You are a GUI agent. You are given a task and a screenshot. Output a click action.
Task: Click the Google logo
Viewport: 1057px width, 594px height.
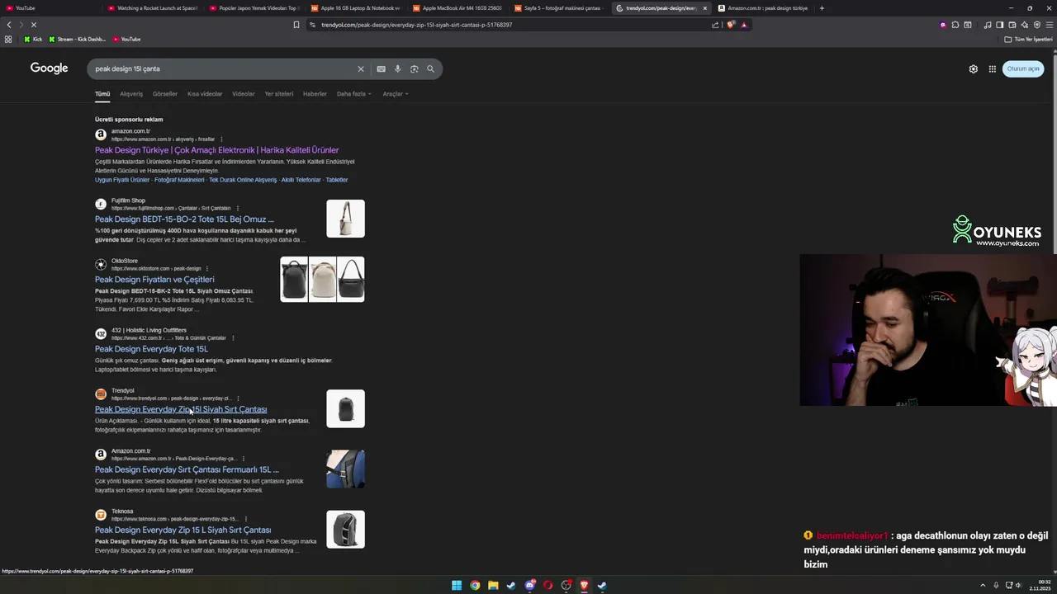click(x=50, y=68)
